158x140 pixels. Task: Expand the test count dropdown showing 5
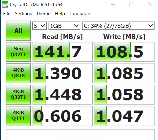[39, 26]
